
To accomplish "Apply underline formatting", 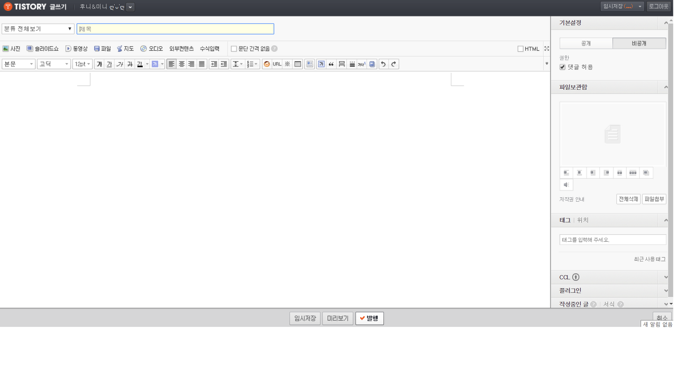I will coord(109,64).
